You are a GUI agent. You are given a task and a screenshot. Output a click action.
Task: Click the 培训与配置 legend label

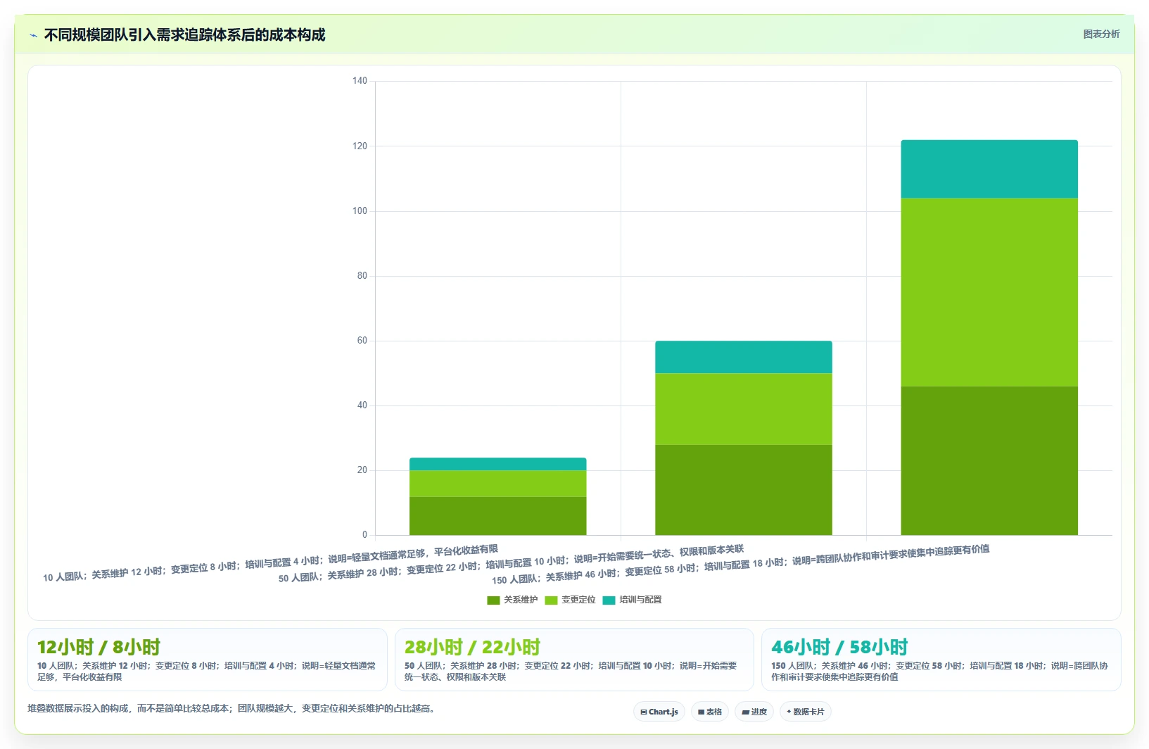click(640, 600)
